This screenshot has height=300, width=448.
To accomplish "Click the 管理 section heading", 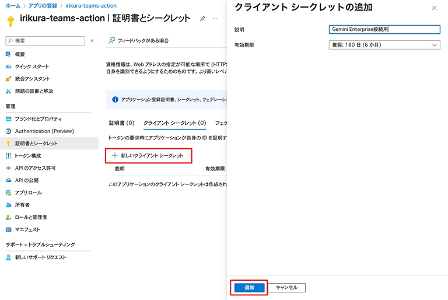I will click(10, 106).
